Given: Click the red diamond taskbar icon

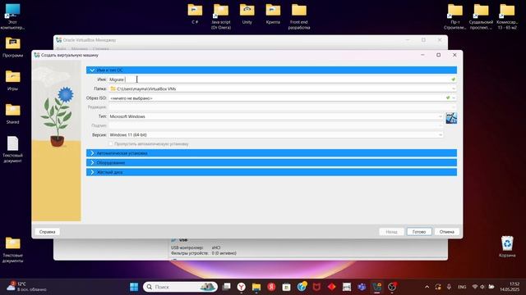Looking at the screenshot, I should tap(332, 287).
